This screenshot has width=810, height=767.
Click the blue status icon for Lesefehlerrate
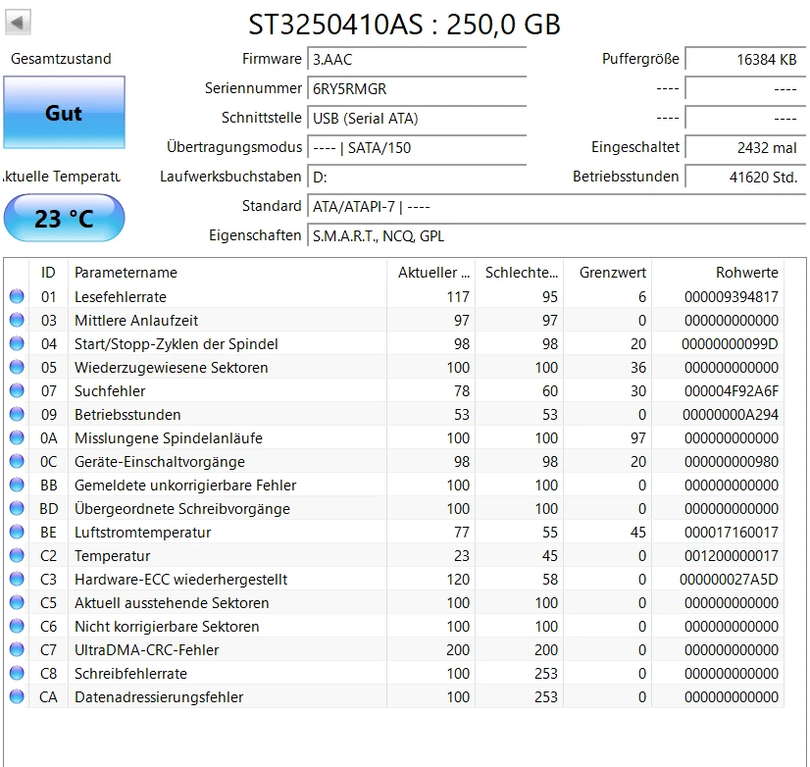[16, 297]
